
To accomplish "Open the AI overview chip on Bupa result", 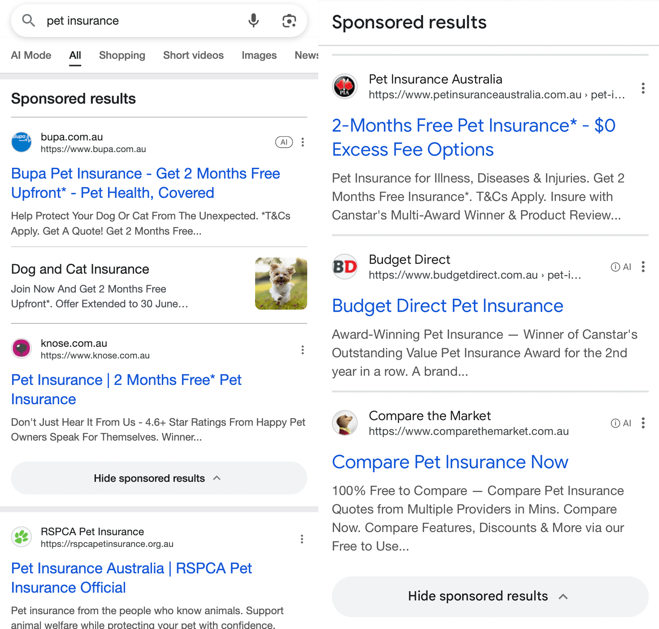I will (284, 142).
